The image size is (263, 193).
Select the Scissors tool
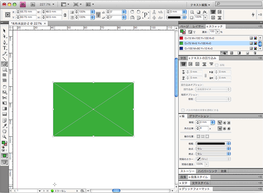click(x=4, y=98)
